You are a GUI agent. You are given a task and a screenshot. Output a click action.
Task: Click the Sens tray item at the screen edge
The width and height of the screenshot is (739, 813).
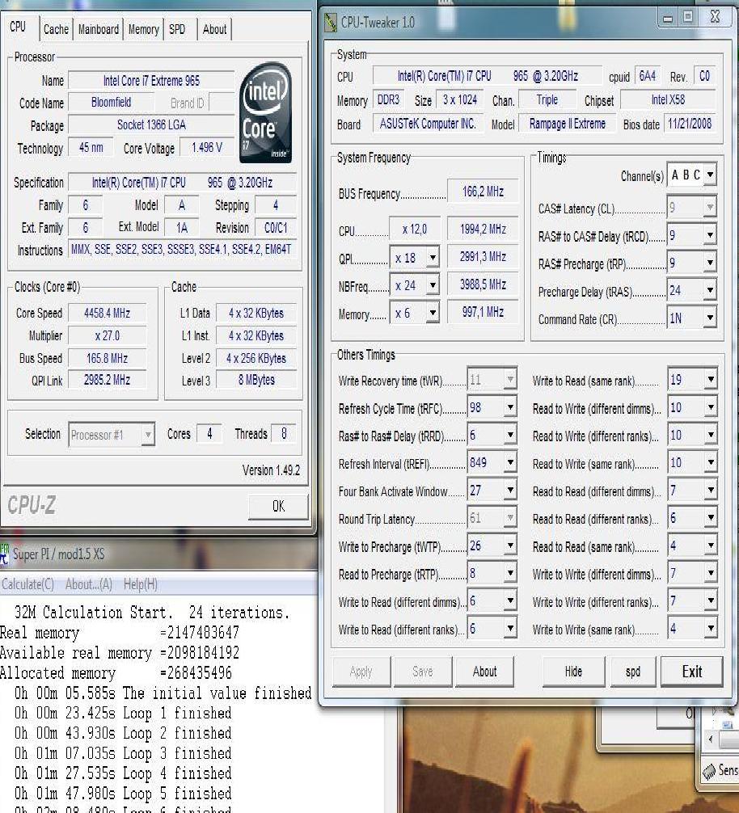(721, 771)
